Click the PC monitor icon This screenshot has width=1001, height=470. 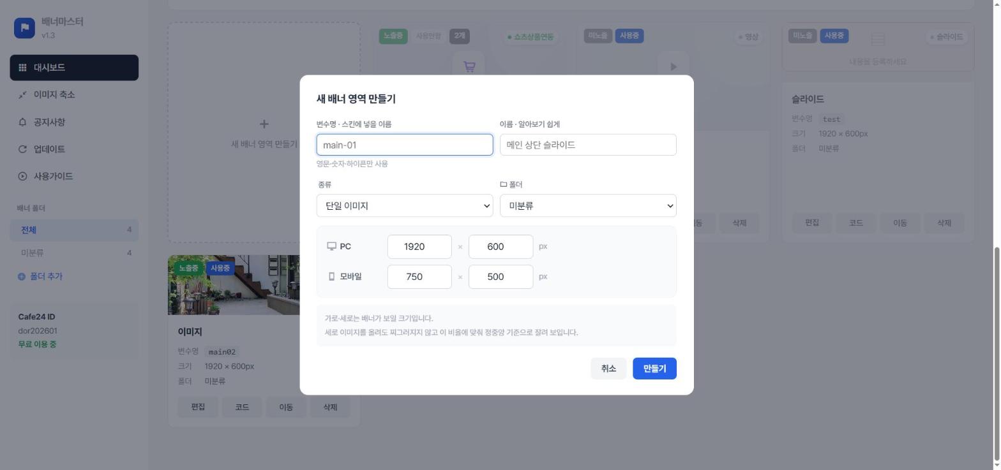coord(331,247)
